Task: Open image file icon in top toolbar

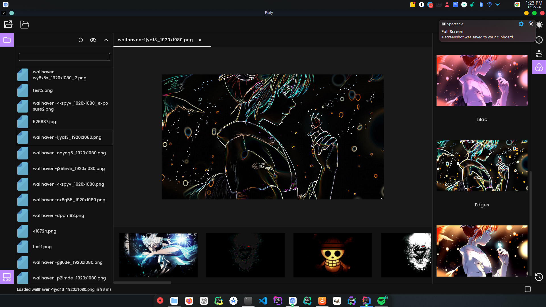Action: pos(8,24)
